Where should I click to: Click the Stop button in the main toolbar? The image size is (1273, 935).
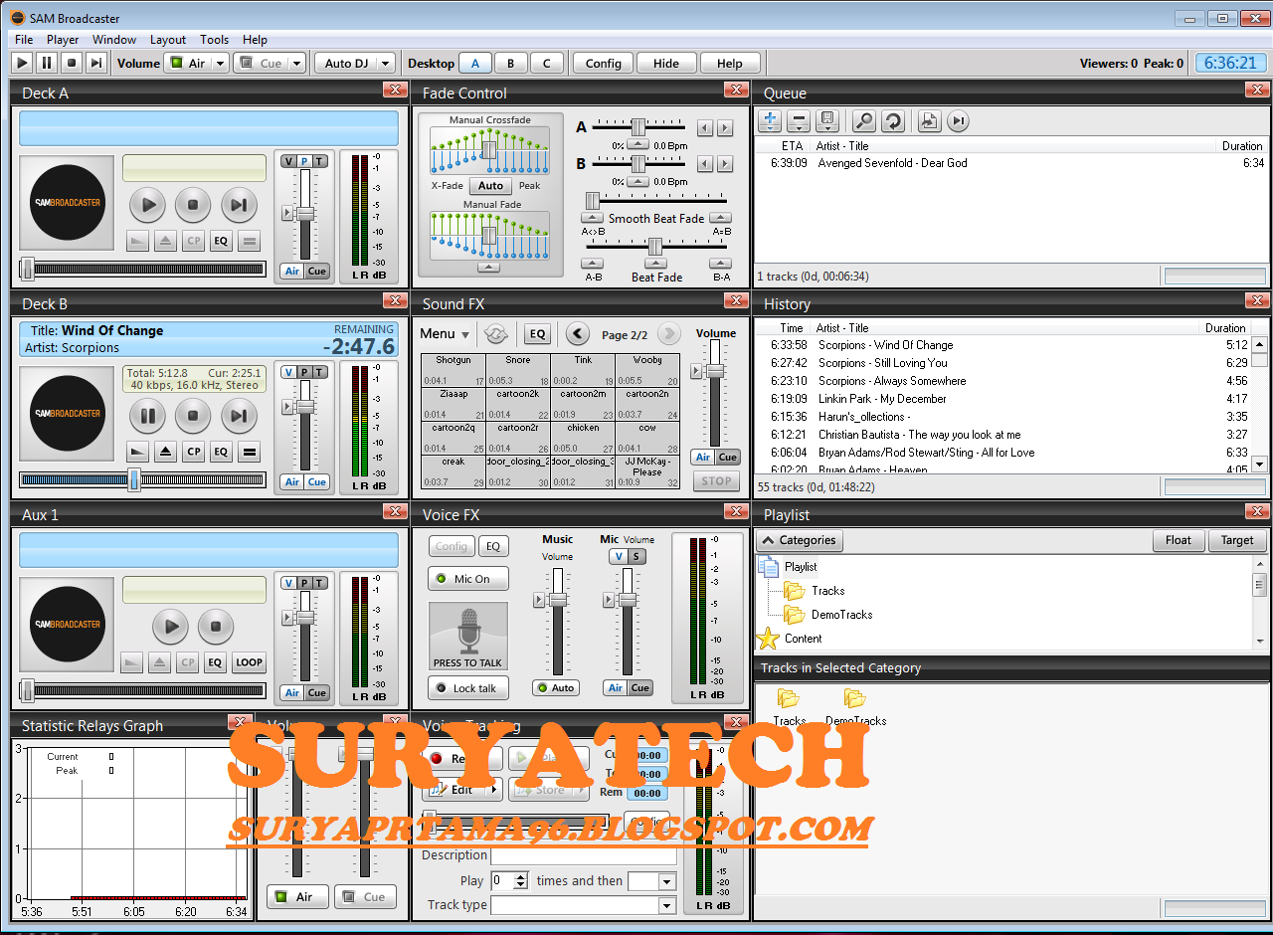pos(72,63)
